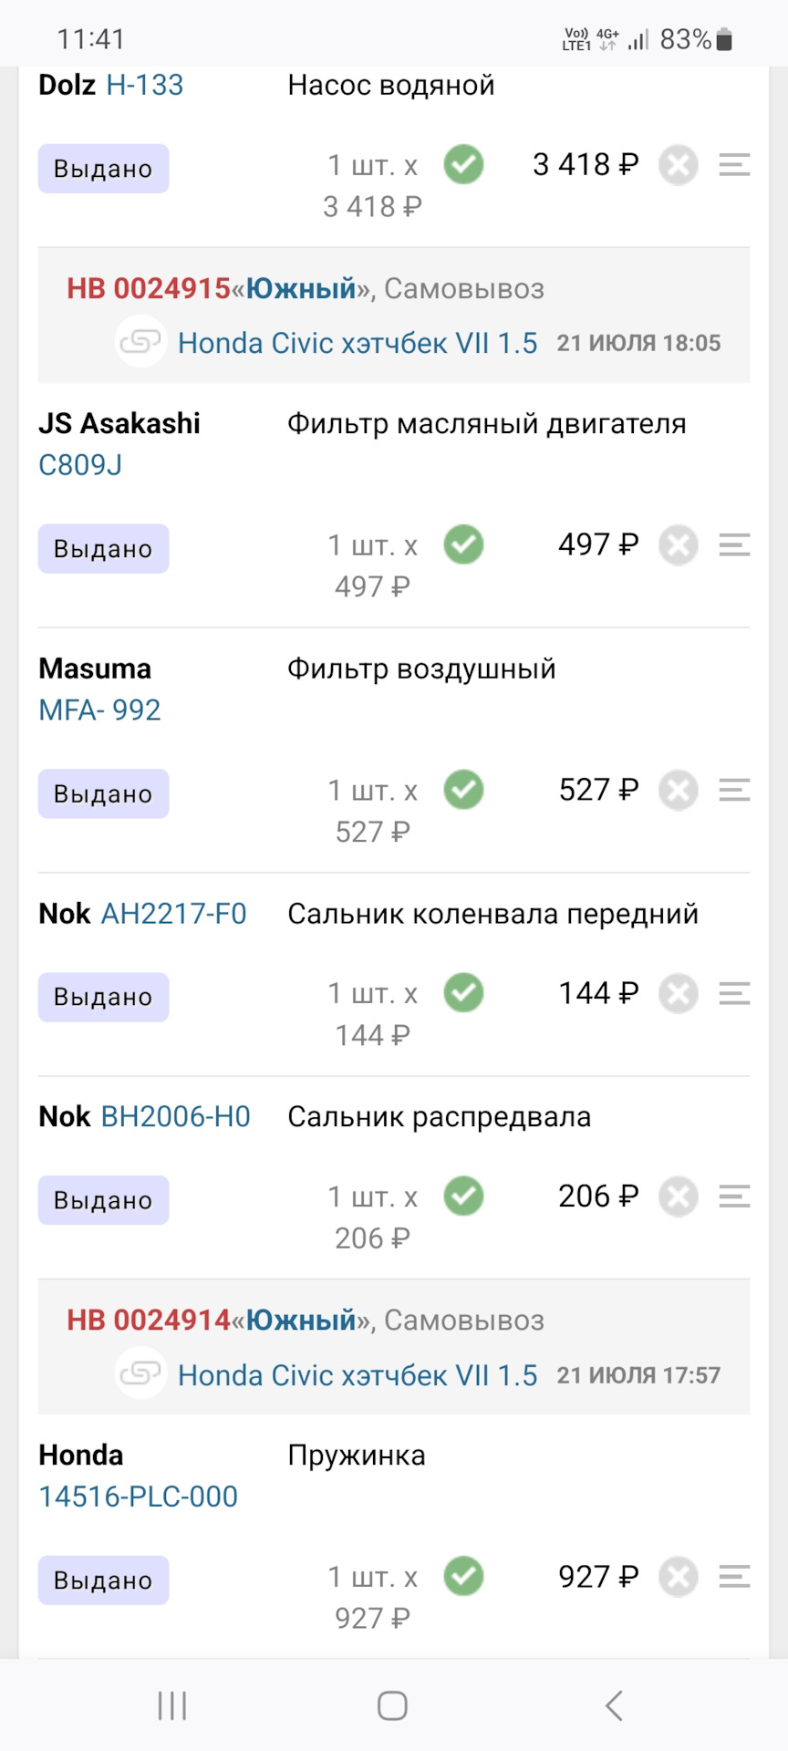Expand options menu for the 206 ₽ camshaft seal
788x1751 pixels.
(734, 1197)
